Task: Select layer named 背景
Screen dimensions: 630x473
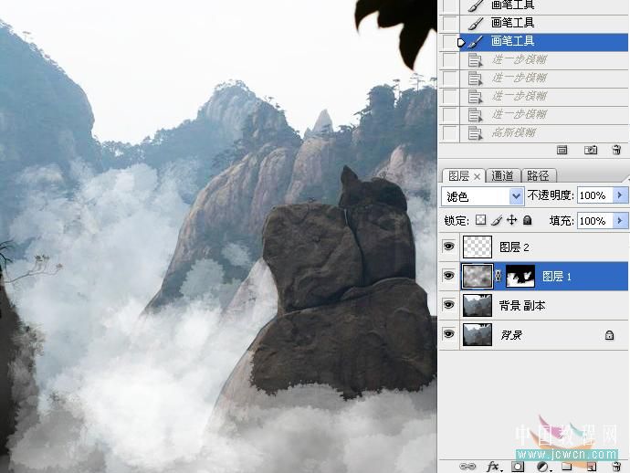Action: tap(511, 335)
